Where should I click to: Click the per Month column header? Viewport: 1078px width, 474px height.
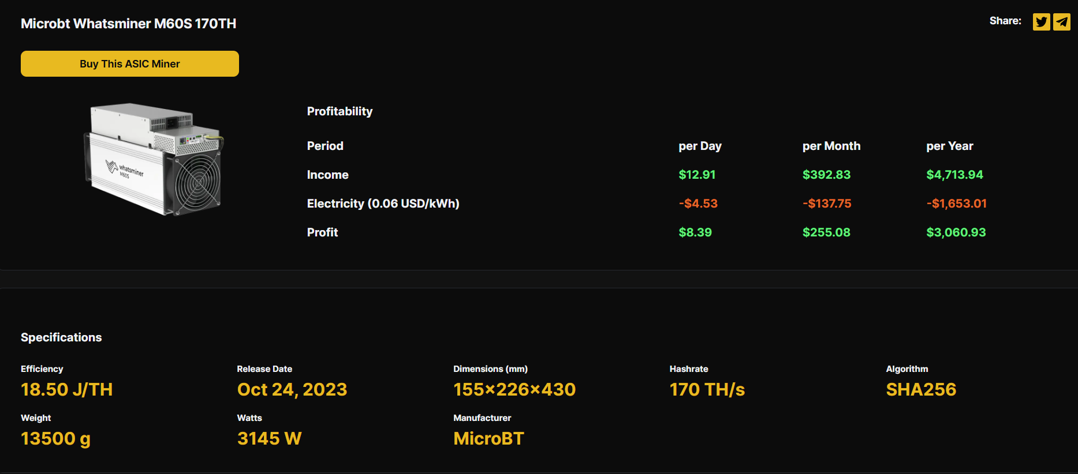click(x=831, y=146)
